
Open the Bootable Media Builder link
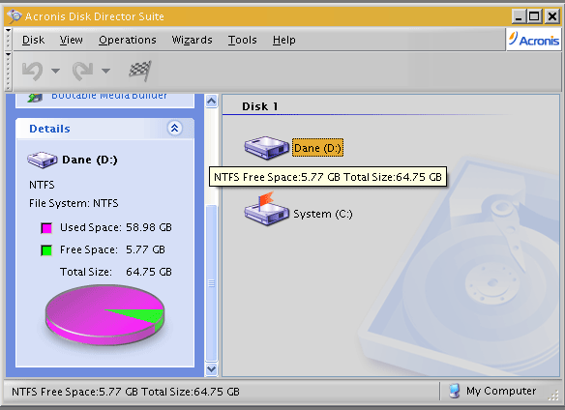(109, 96)
